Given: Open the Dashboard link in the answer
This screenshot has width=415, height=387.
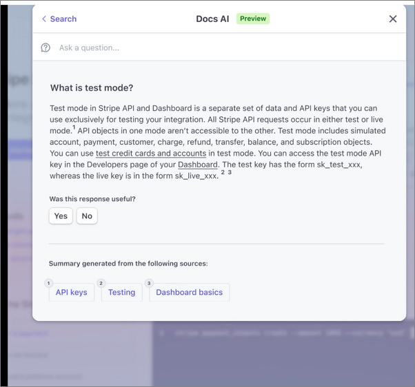Looking at the screenshot, I should pos(198,165).
